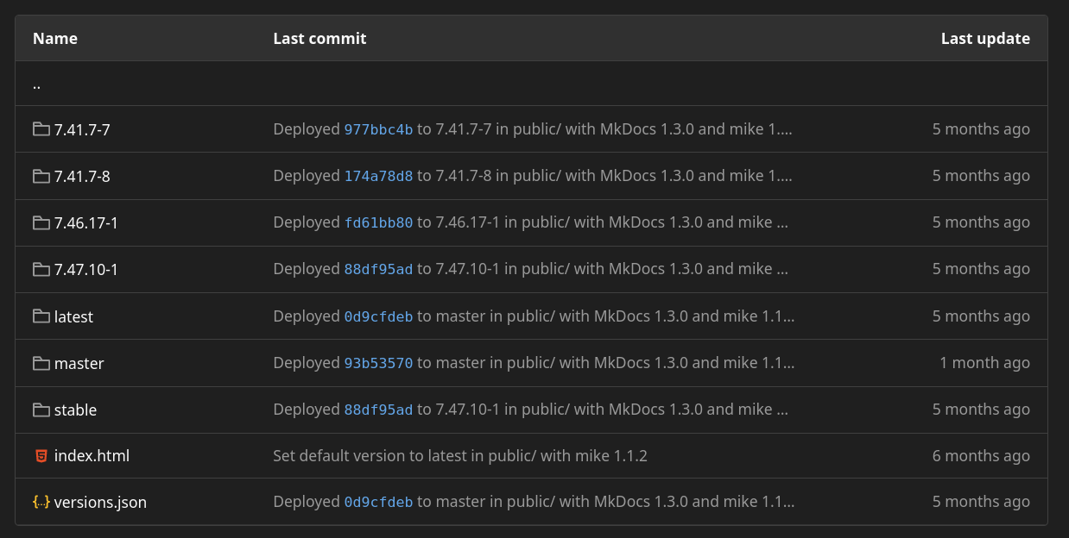Click the folder icon beside latest
Viewport: 1069px width, 538px height.
[41, 316]
